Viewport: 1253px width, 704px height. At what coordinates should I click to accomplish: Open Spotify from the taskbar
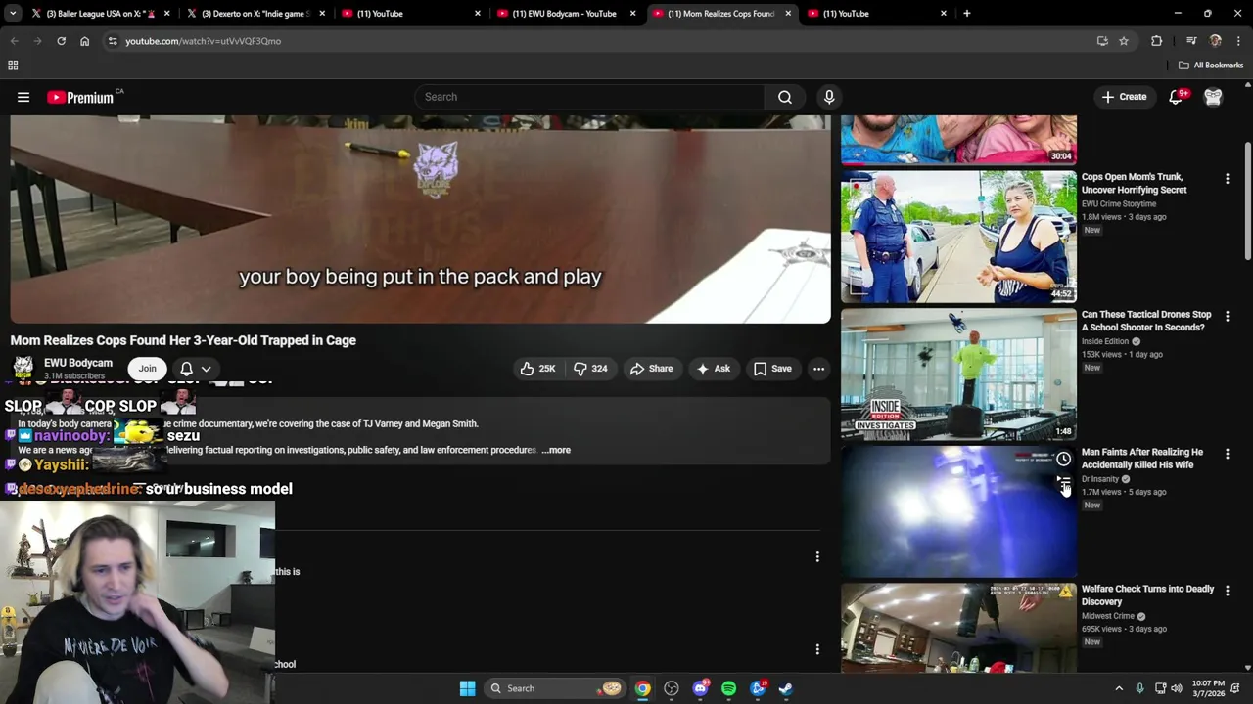pyautogui.click(x=728, y=688)
